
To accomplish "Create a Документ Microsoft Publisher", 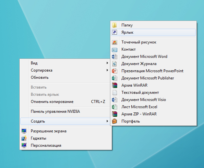I will 153,78.
